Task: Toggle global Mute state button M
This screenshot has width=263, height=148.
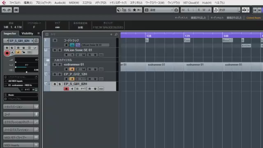Action: [x=183, y=10]
